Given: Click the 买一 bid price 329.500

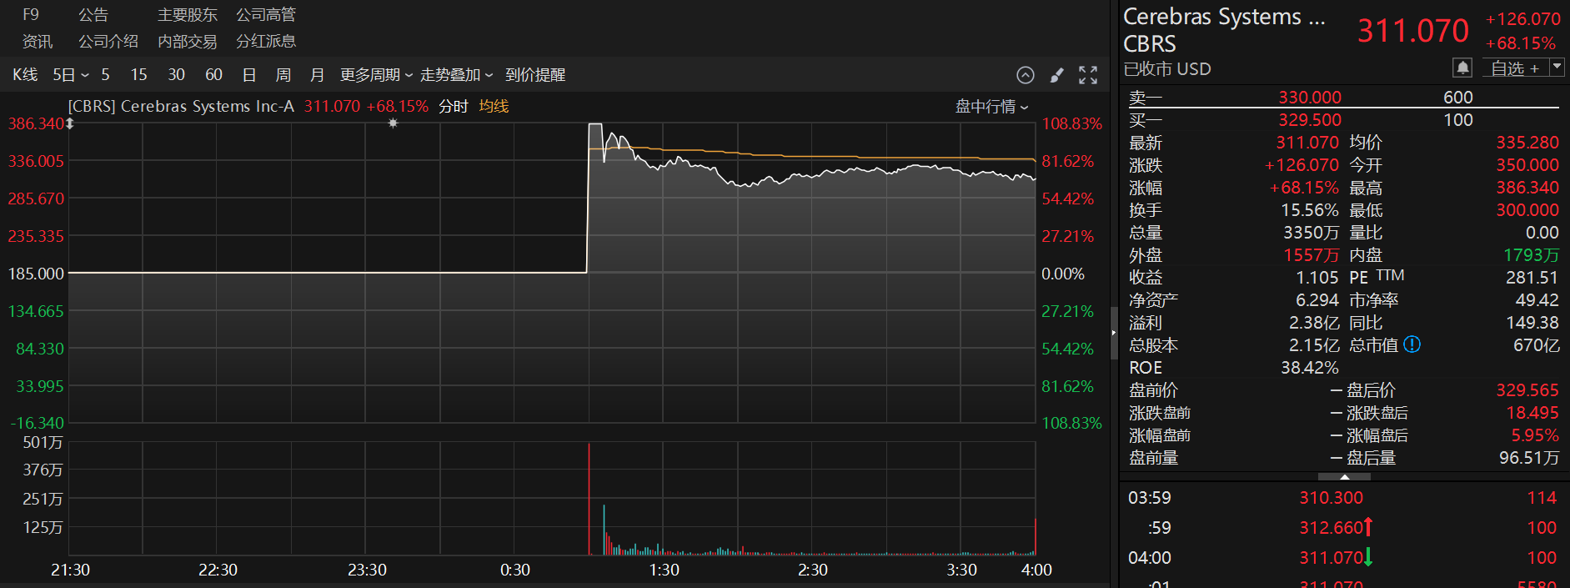Looking at the screenshot, I should click(x=1310, y=120).
